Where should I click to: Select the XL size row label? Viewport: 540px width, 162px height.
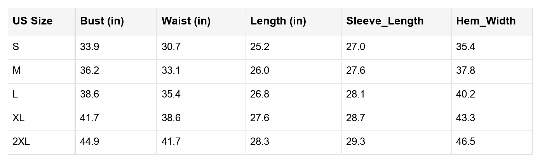pyautogui.click(x=19, y=118)
